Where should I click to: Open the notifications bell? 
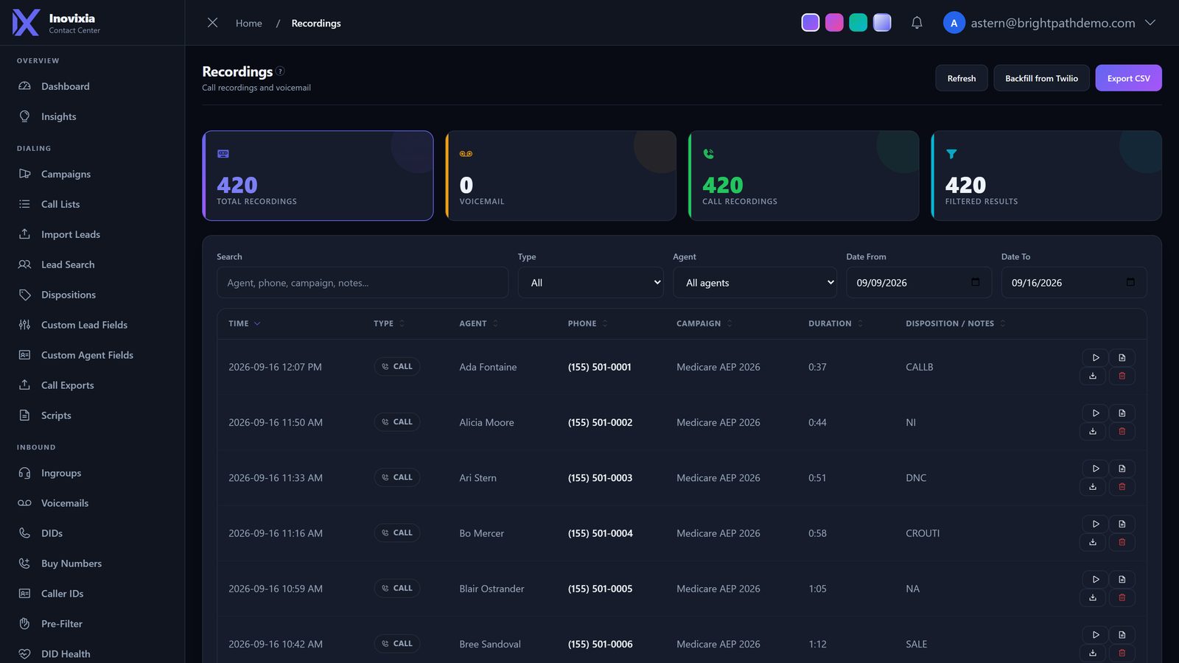tap(917, 23)
